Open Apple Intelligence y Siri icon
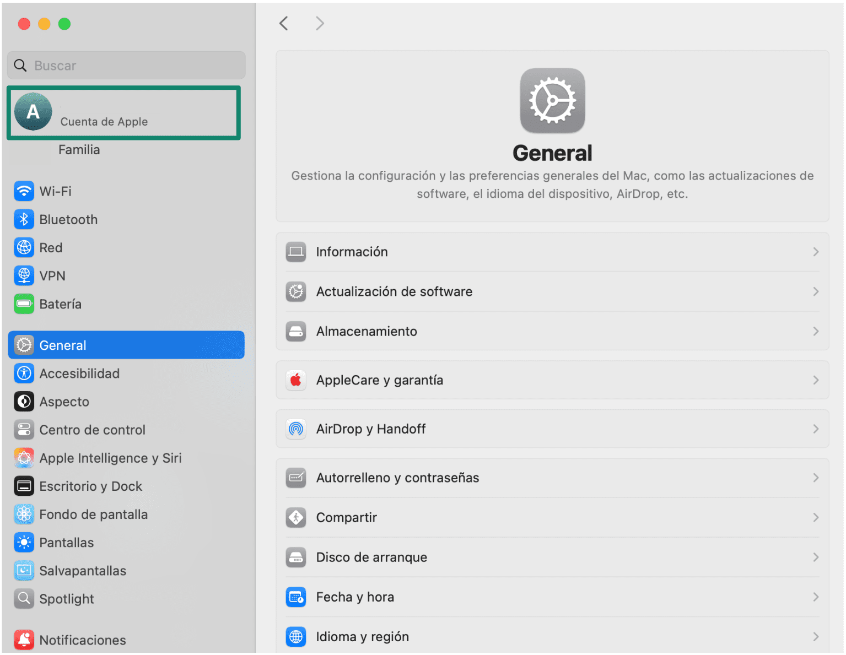 tap(24, 458)
